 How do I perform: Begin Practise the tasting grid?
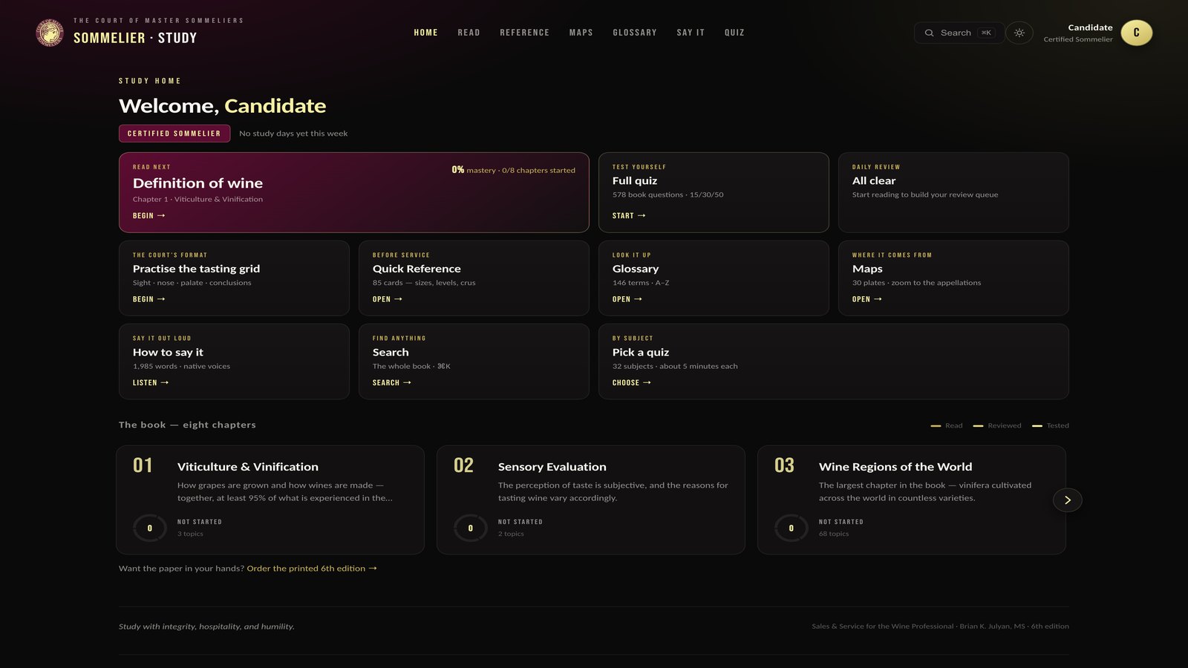coord(148,299)
